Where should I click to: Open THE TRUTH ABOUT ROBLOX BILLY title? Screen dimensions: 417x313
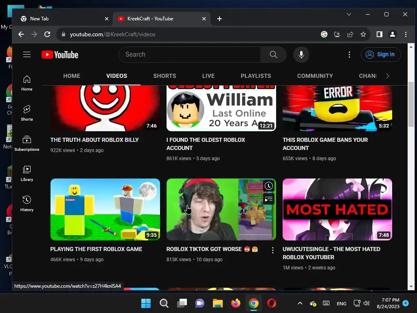pos(94,140)
